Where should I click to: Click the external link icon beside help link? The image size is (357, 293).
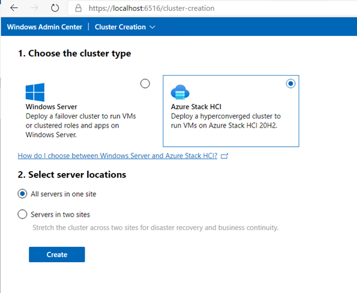(x=224, y=156)
